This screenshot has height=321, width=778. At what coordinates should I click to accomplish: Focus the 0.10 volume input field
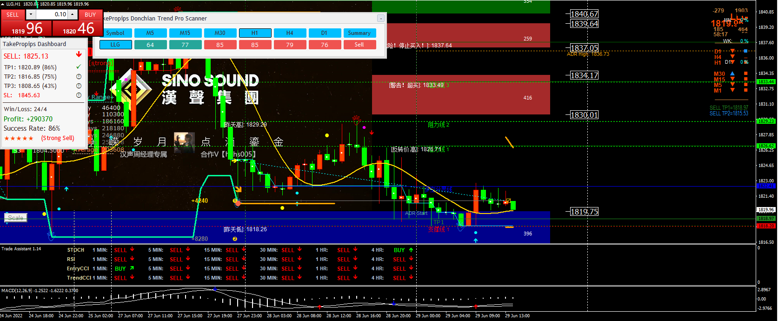(52, 14)
